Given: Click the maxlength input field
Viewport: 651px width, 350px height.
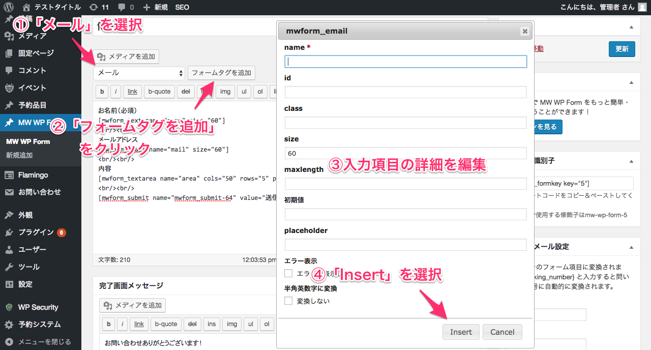Looking at the screenshot, I should [405, 184].
